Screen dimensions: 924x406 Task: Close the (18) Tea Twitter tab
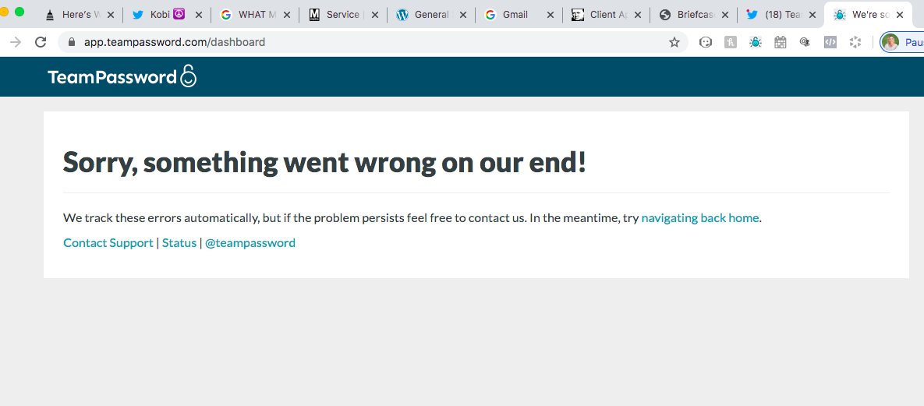[812, 15]
